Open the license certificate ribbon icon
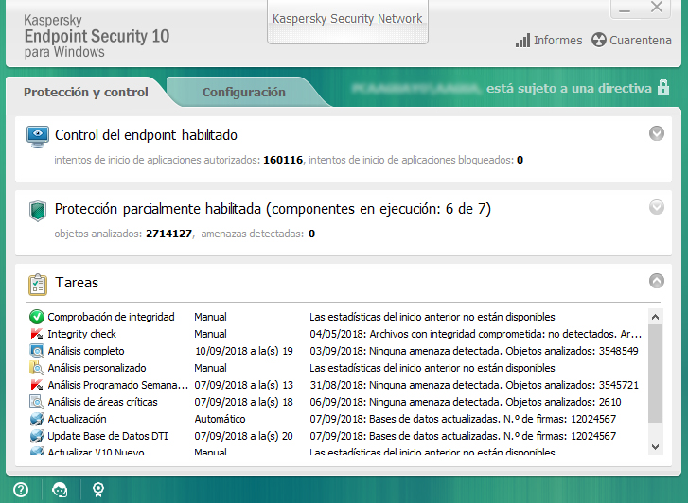The image size is (688, 503). pyautogui.click(x=98, y=490)
